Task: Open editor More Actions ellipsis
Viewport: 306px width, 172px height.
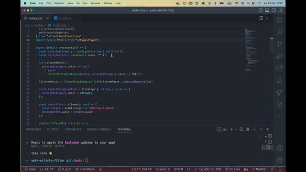Action: coord(268,18)
